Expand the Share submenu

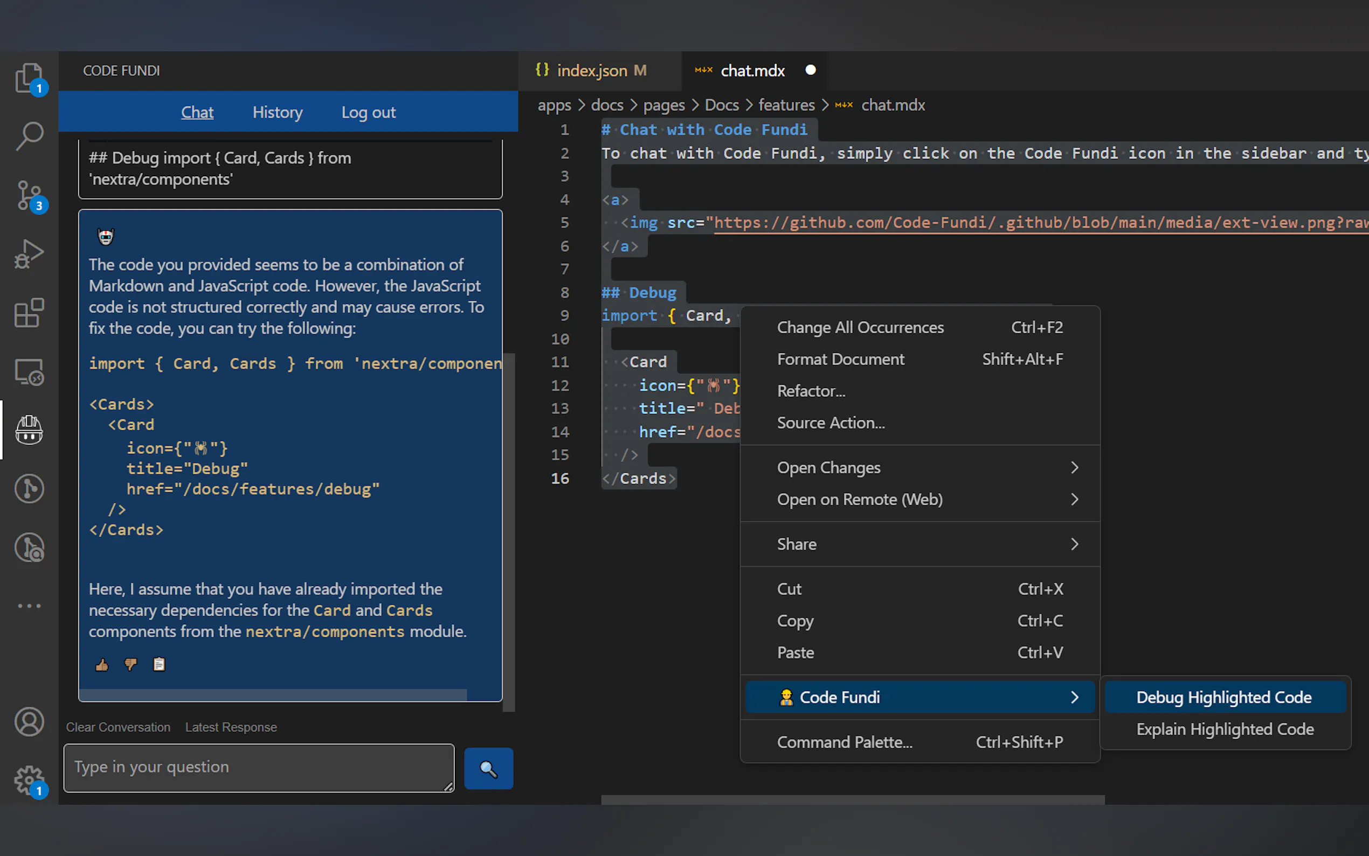[x=919, y=544]
